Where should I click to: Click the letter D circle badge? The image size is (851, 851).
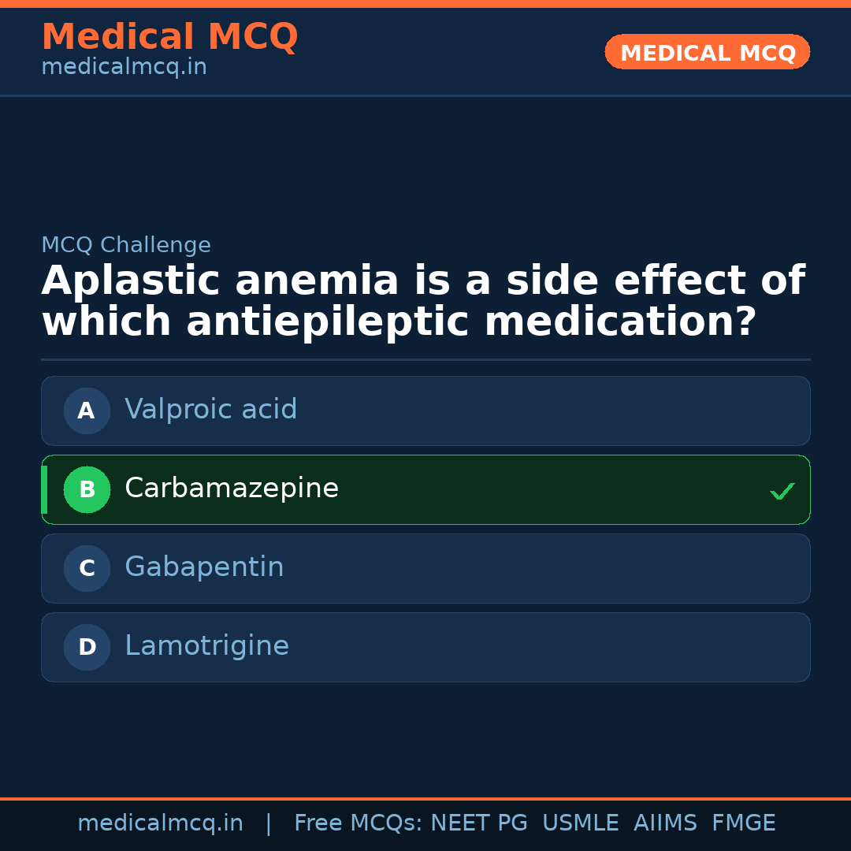(x=87, y=647)
